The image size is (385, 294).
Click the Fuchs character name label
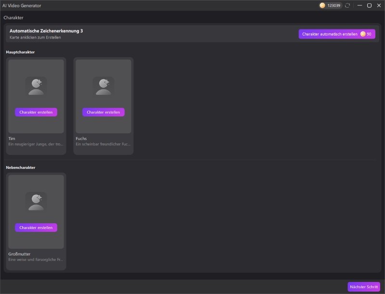(81, 139)
